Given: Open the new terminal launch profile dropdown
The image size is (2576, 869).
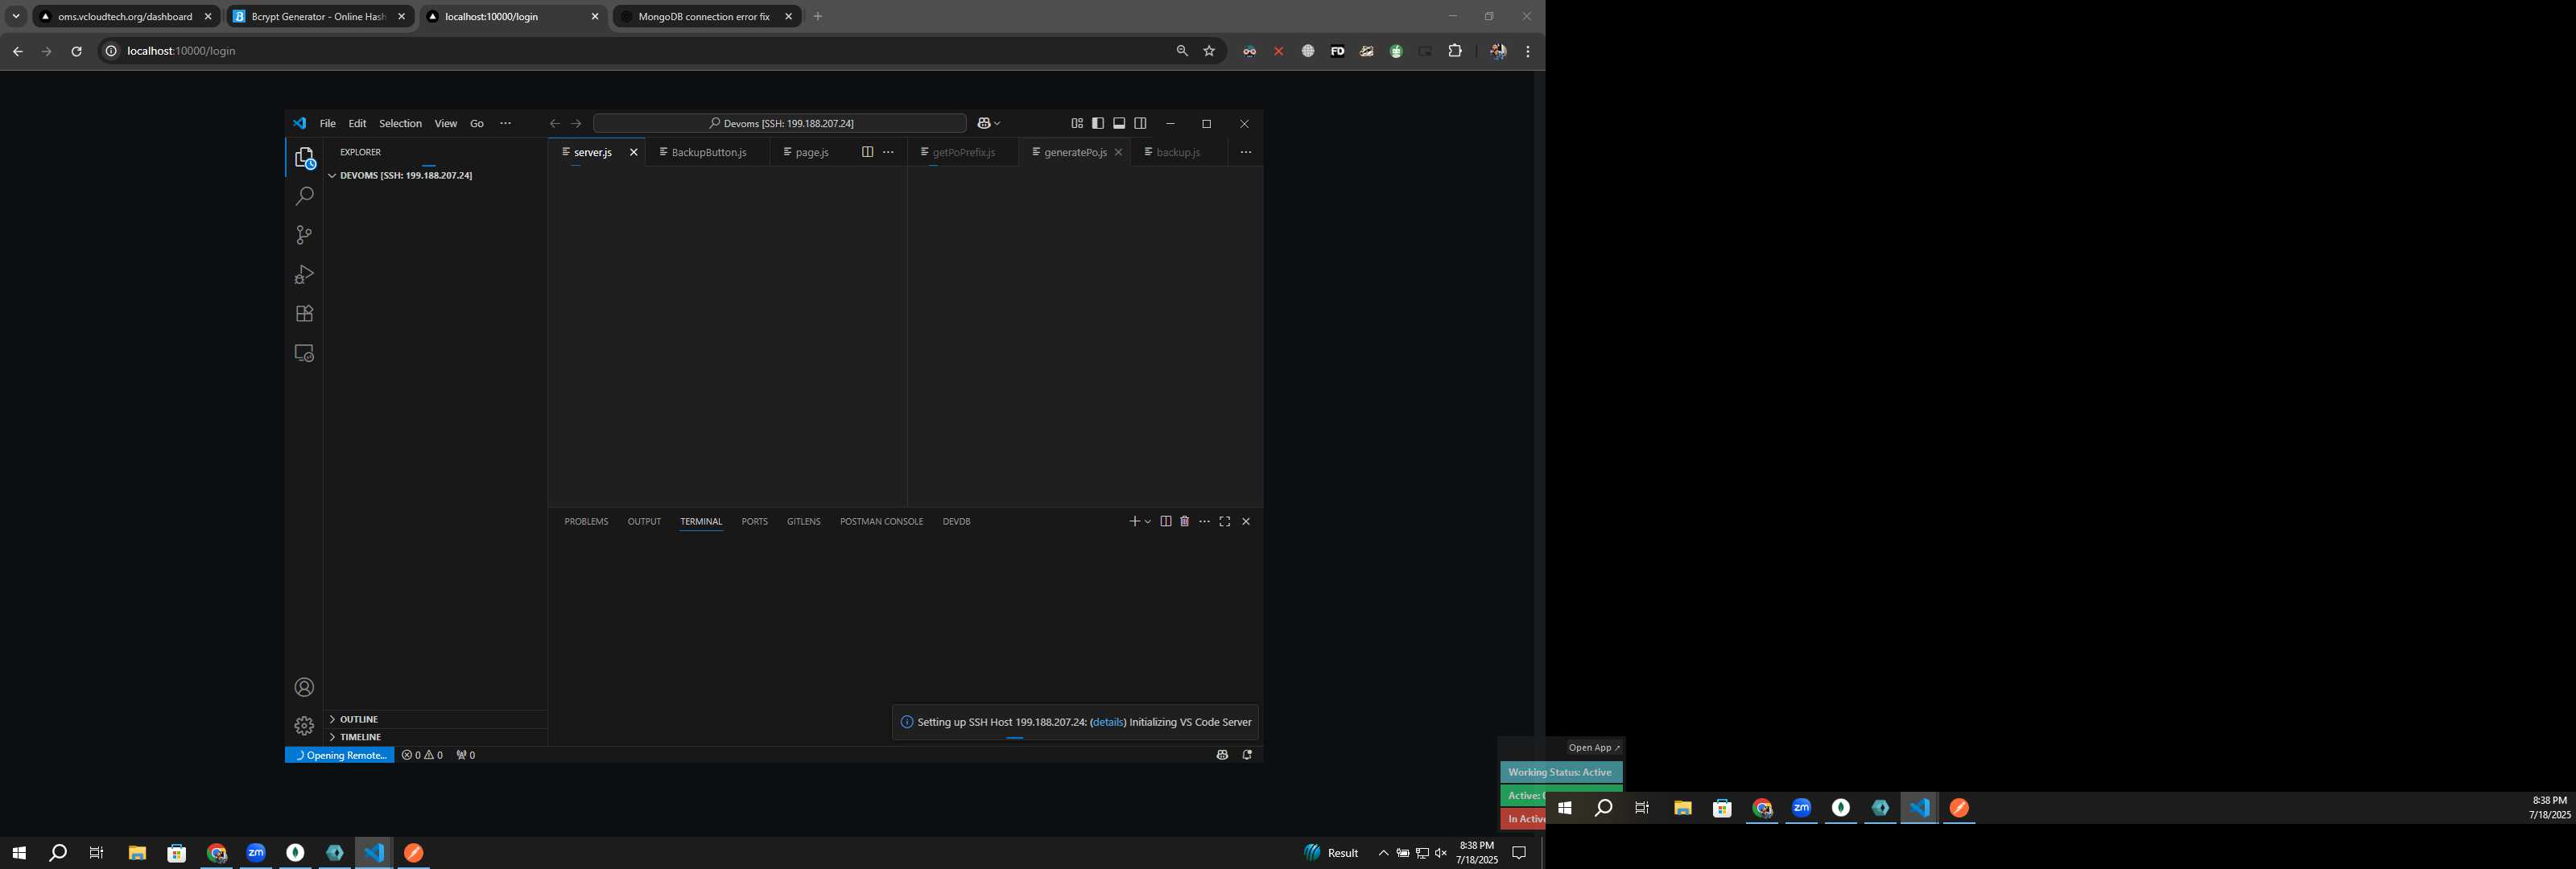Looking at the screenshot, I should pos(1148,521).
